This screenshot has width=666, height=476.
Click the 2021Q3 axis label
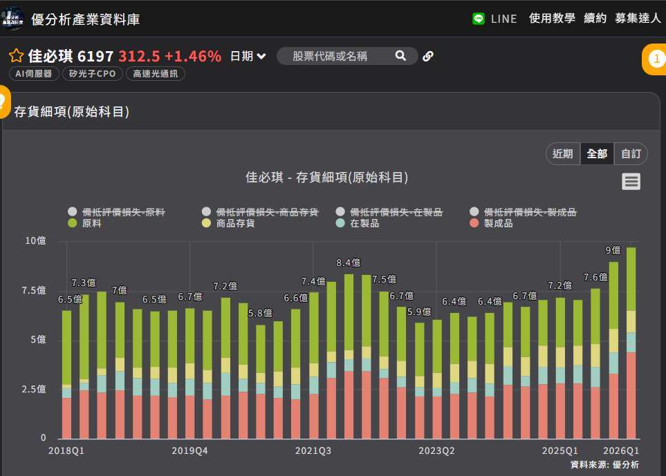coord(313,450)
